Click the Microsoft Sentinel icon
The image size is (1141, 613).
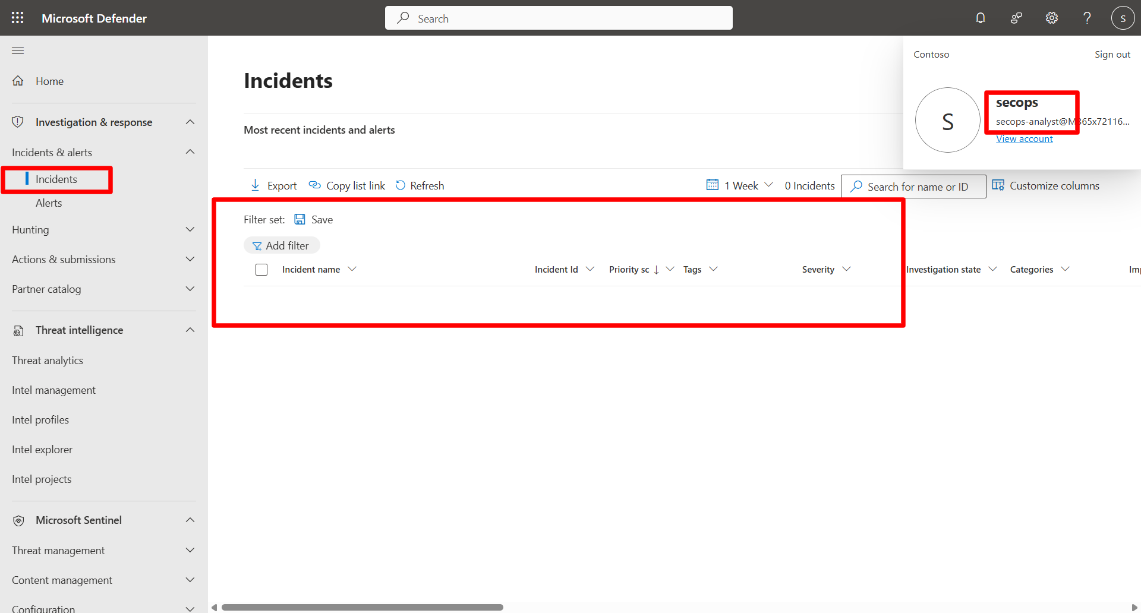(x=18, y=521)
